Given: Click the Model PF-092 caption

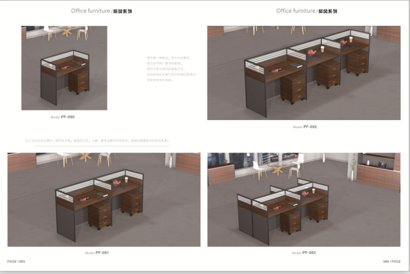Looking at the screenshot, I should click(x=304, y=126).
